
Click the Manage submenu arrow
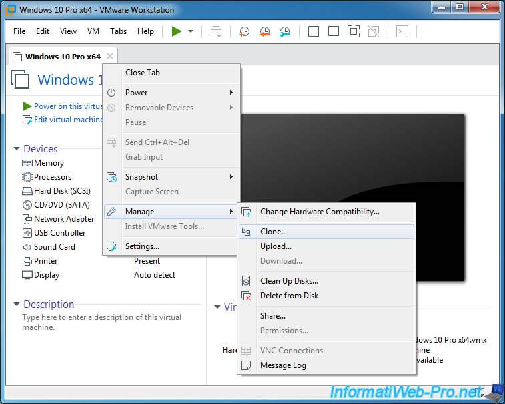[231, 212]
